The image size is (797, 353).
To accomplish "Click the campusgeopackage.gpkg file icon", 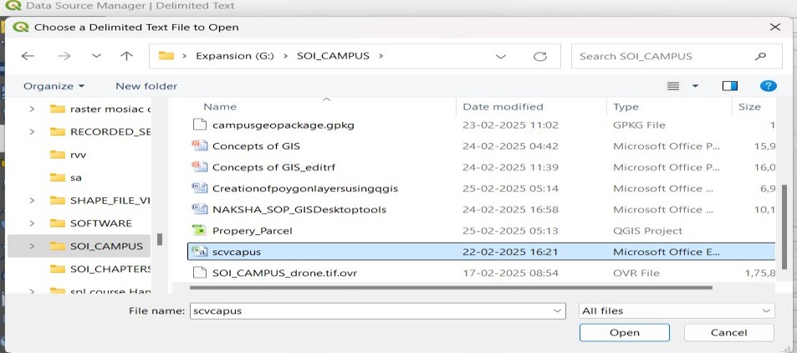I will (200, 125).
